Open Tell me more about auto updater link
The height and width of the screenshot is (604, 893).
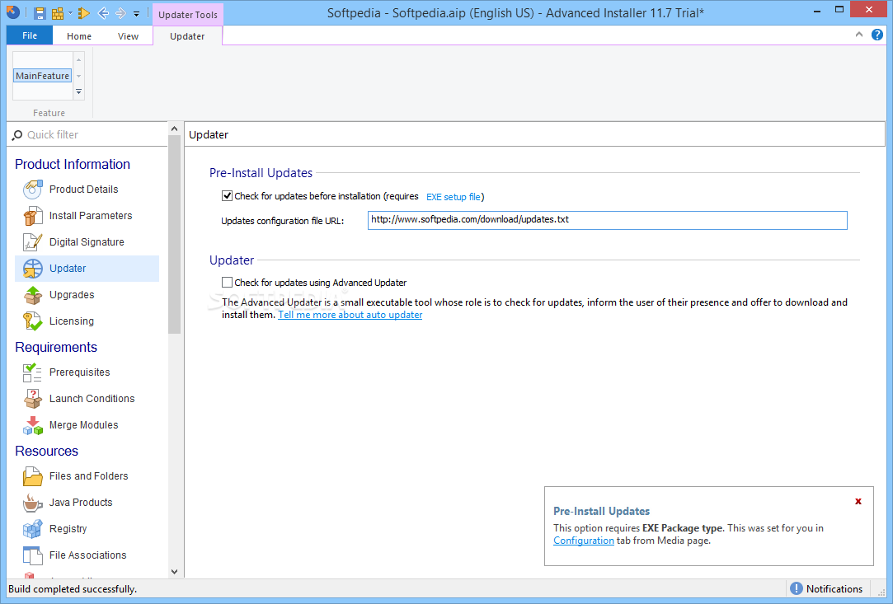point(350,315)
